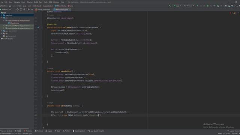Image resolution: width=240 pixels, height=135 pixels.
Task: Open the TODO tool window
Action: pos(18,131)
